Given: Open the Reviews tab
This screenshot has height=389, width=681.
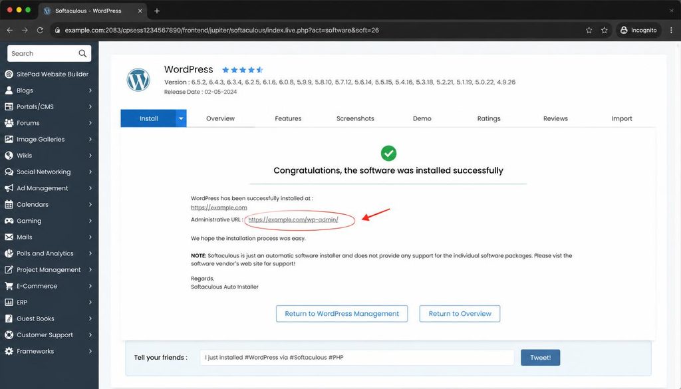Looking at the screenshot, I should pos(555,118).
